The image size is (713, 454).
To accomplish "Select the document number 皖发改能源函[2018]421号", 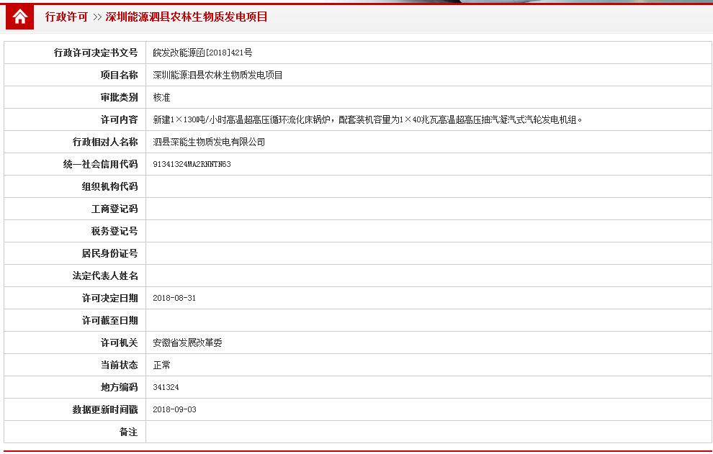I will coord(202,53).
